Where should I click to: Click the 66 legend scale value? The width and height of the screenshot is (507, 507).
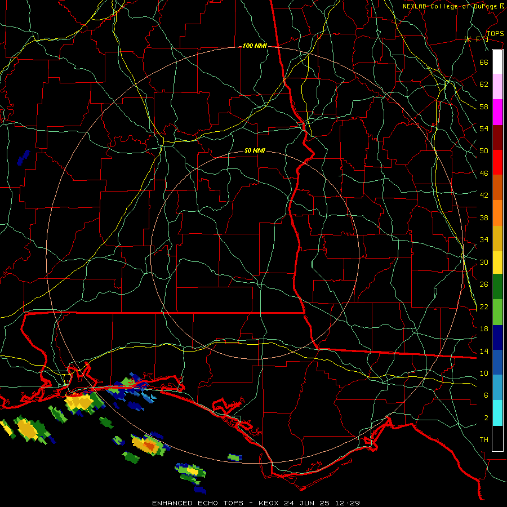(484, 62)
